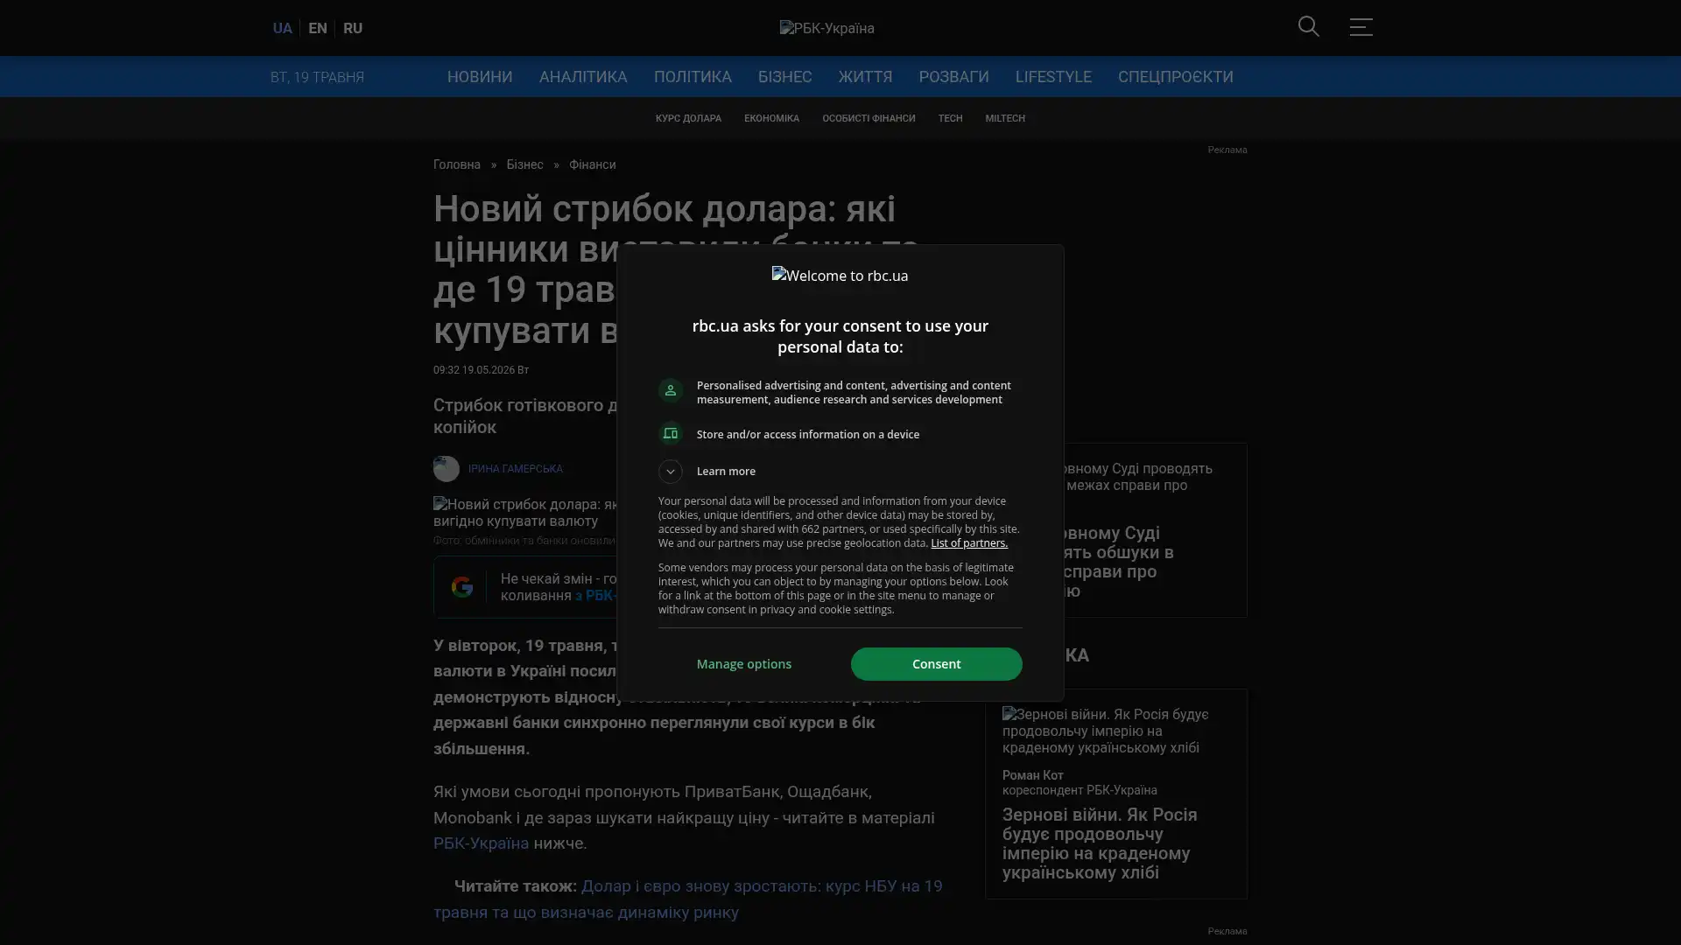Switch site language to RU

[x=353, y=28]
